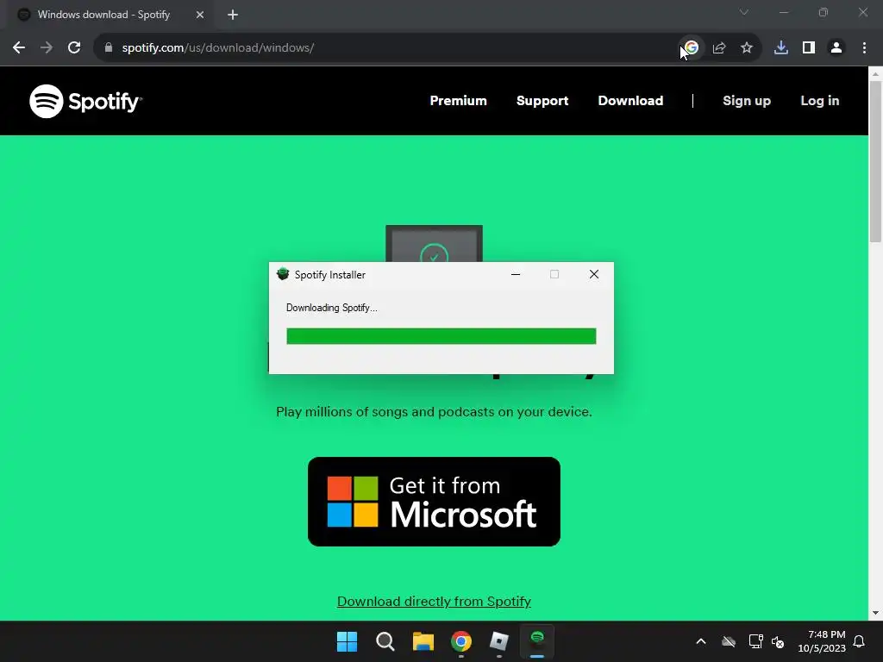Close the Spotify Installer window
The image size is (883, 662).
(594, 274)
